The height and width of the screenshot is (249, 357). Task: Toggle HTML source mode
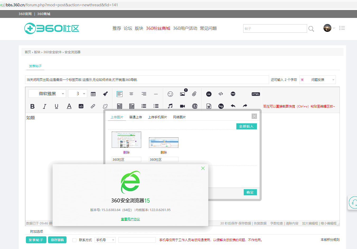(256, 94)
